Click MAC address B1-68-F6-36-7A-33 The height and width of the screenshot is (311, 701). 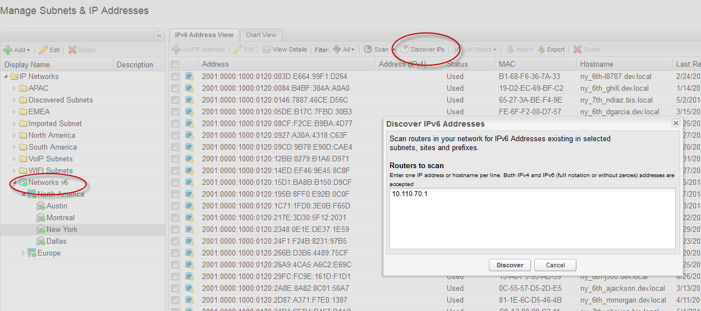(x=529, y=76)
